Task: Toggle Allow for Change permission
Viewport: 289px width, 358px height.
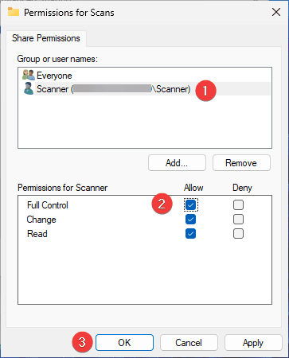Action: 190,220
